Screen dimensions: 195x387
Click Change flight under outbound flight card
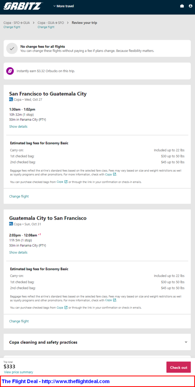coord(19,196)
